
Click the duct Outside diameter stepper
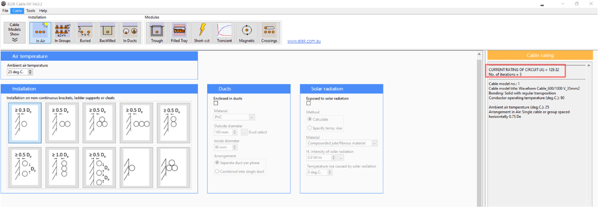click(x=235, y=132)
